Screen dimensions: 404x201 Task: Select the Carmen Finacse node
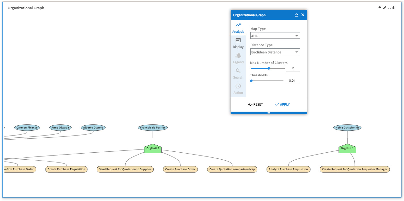click(27, 128)
